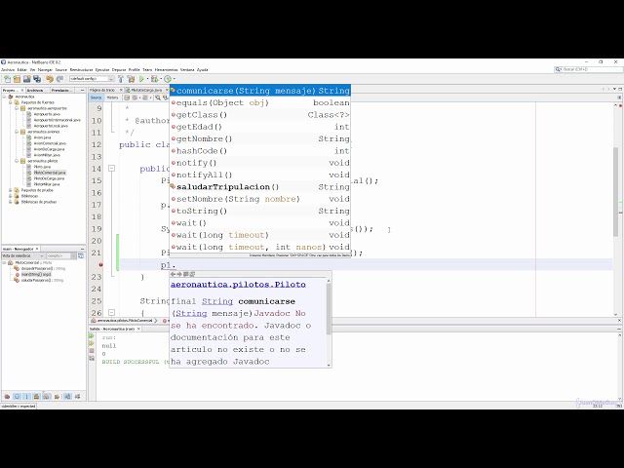624x468 pixels.
Task: Open the default config dropdown
Action: pyautogui.click(x=92, y=79)
